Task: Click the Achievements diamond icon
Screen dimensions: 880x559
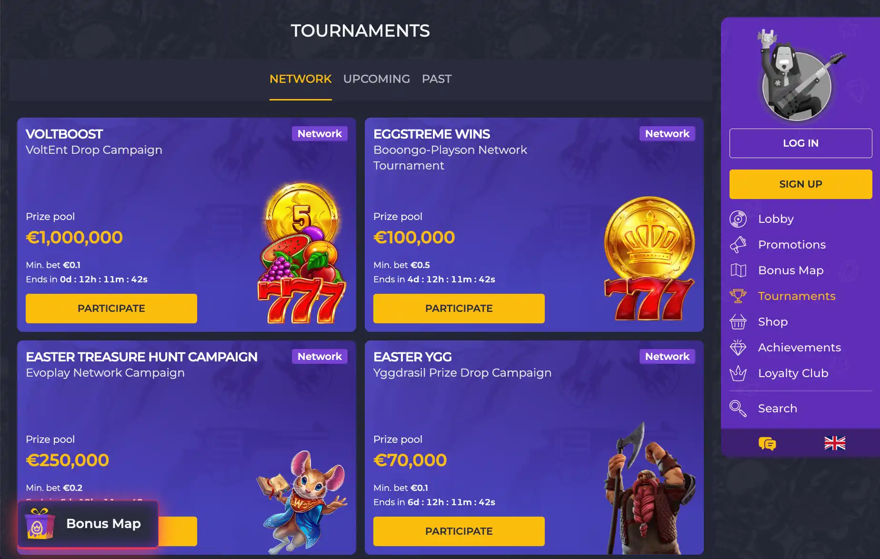Action: 738,348
